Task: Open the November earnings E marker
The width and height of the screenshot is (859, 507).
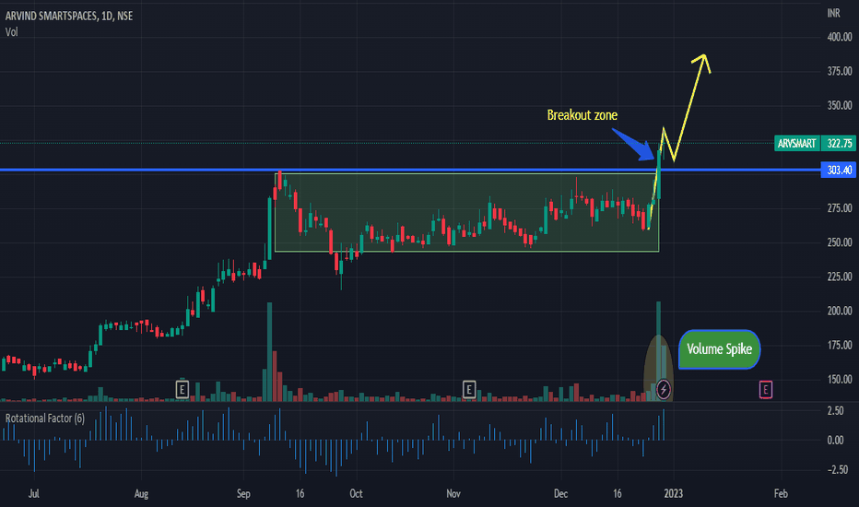Action: coord(468,390)
